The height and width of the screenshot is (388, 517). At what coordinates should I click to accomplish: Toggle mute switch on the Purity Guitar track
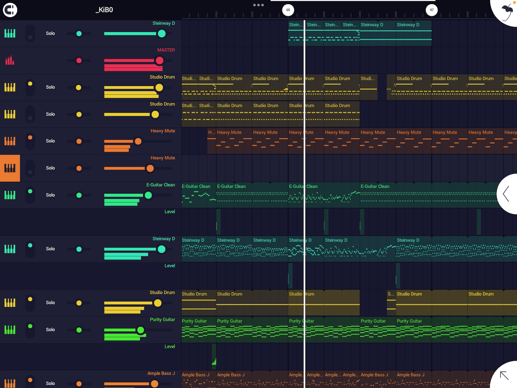30,330
